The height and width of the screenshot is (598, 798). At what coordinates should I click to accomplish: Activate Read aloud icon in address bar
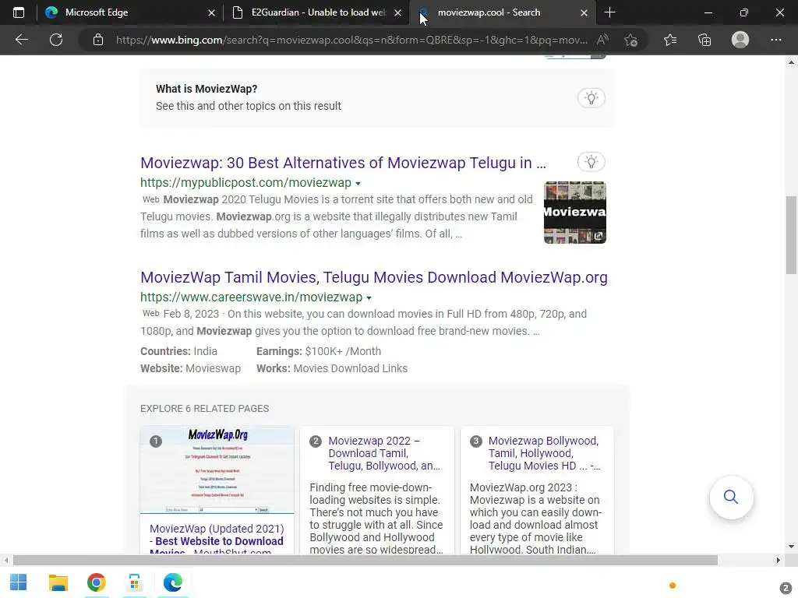point(602,40)
